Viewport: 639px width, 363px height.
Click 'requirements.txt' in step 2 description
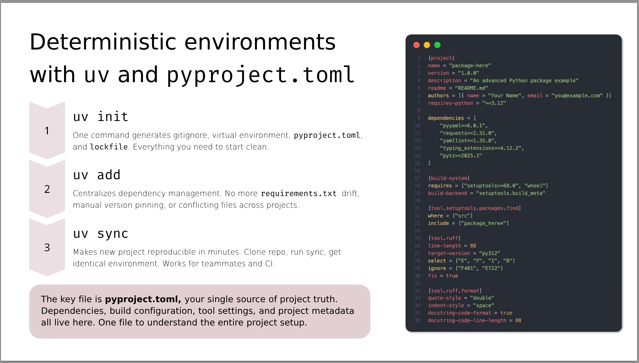(x=298, y=193)
